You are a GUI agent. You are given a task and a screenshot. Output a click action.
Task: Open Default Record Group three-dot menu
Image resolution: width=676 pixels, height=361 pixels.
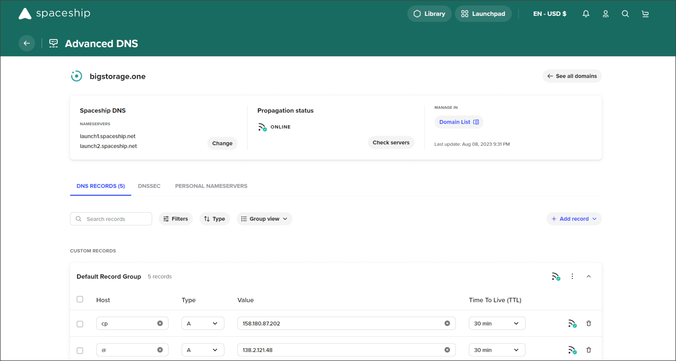572,277
